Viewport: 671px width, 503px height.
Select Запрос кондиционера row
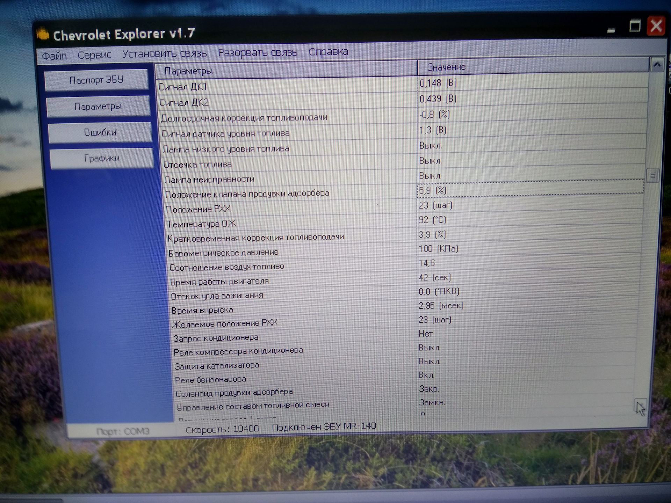pos(405,336)
